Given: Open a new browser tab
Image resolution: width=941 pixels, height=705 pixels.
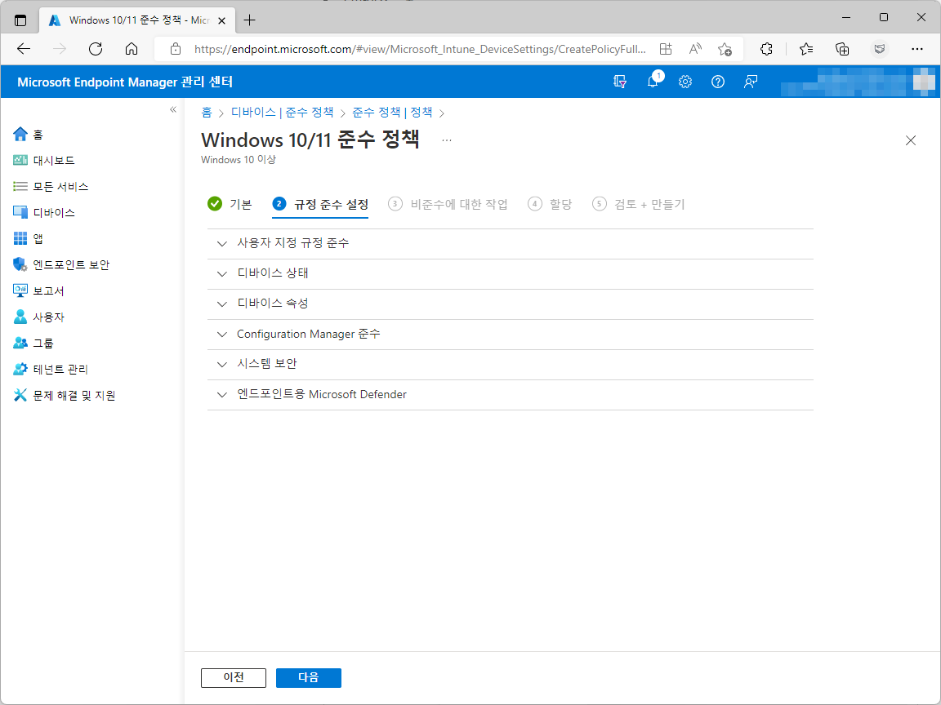Looking at the screenshot, I should pyautogui.click(x=250, y=20).
